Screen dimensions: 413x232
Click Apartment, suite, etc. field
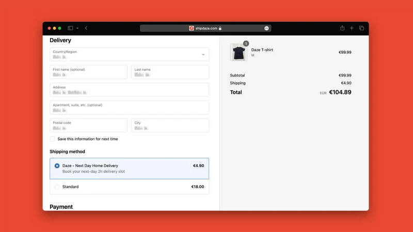coord(130,108)
